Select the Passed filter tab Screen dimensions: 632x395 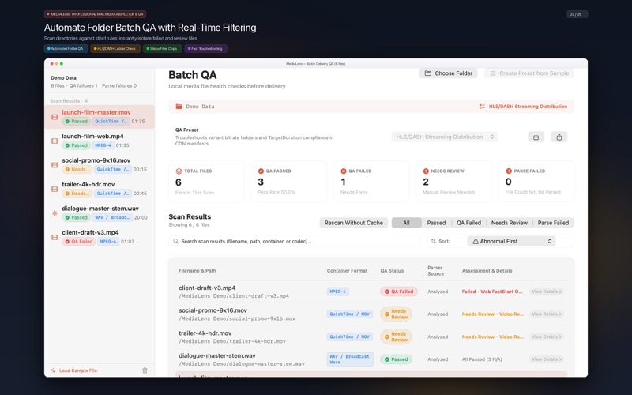click(436, 223)
